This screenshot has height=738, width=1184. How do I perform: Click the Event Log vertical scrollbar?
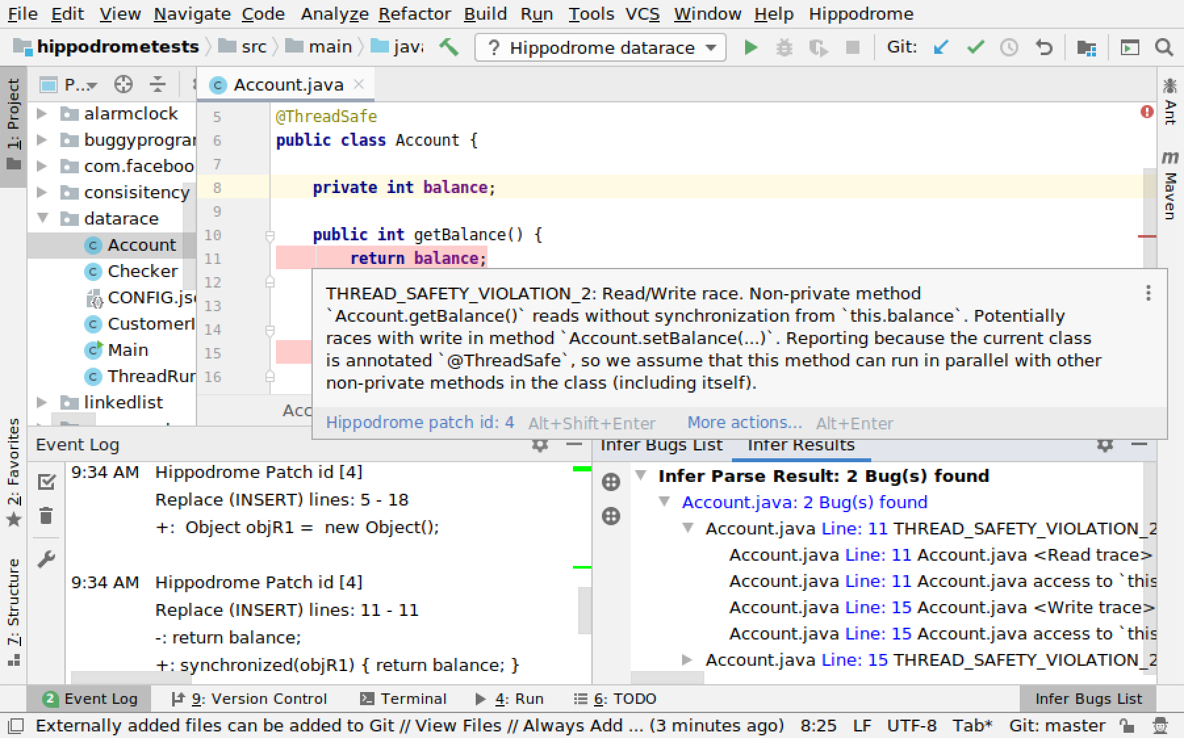pyautogui.click(x=584, y=611)
